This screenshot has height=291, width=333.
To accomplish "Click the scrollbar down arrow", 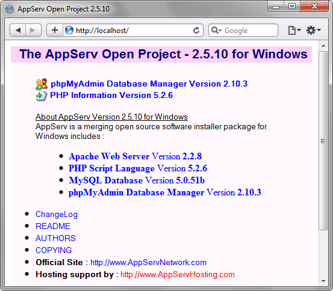I will [x=323, y=281].
